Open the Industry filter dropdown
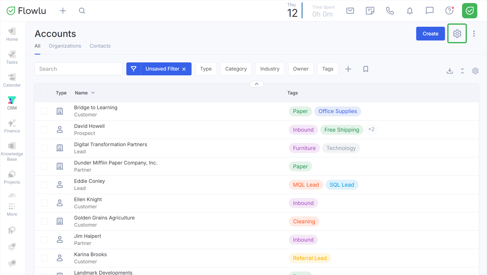This screenshot has width=487, height=275. [x=270, y=69]
